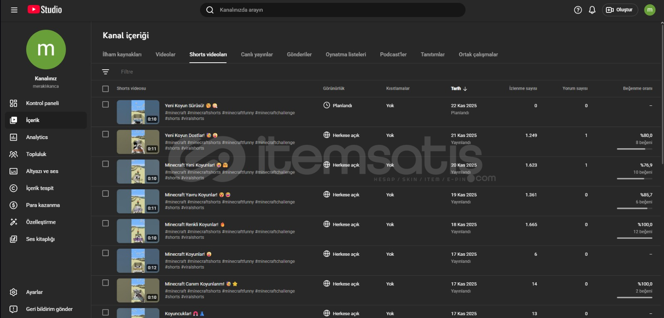
Task: Open Ses kitaplığı in the sidebar
Action: [x=40, y=239]
